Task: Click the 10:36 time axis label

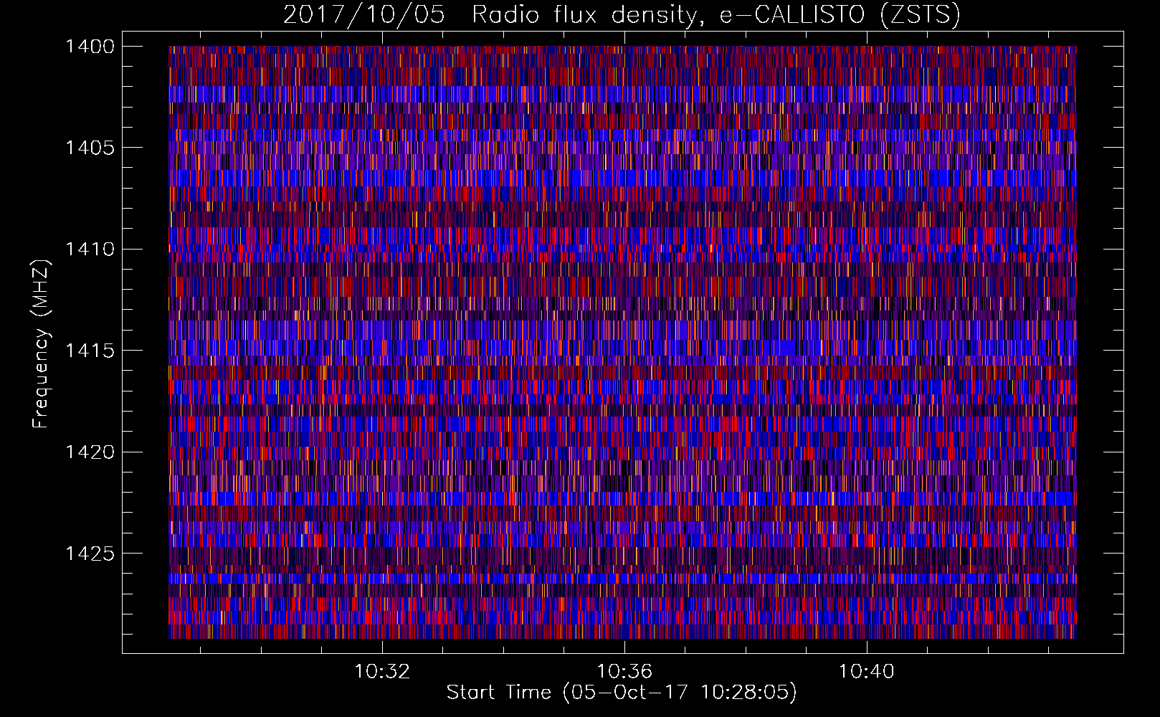Action: click(625, 671)
